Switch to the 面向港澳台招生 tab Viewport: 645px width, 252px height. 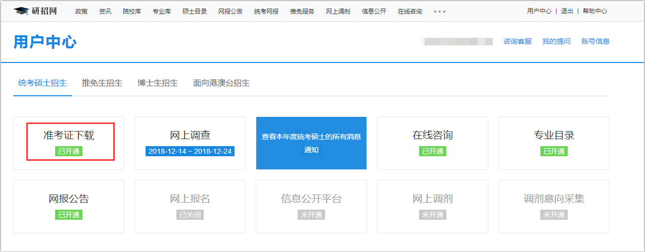click(221, 83)
